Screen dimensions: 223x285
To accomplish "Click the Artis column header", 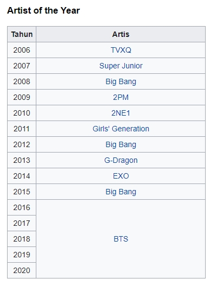I will tap(121, 34).
